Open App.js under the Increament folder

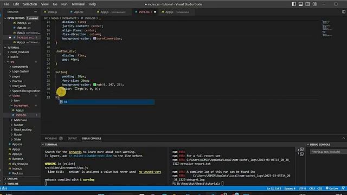click(20, 110)
